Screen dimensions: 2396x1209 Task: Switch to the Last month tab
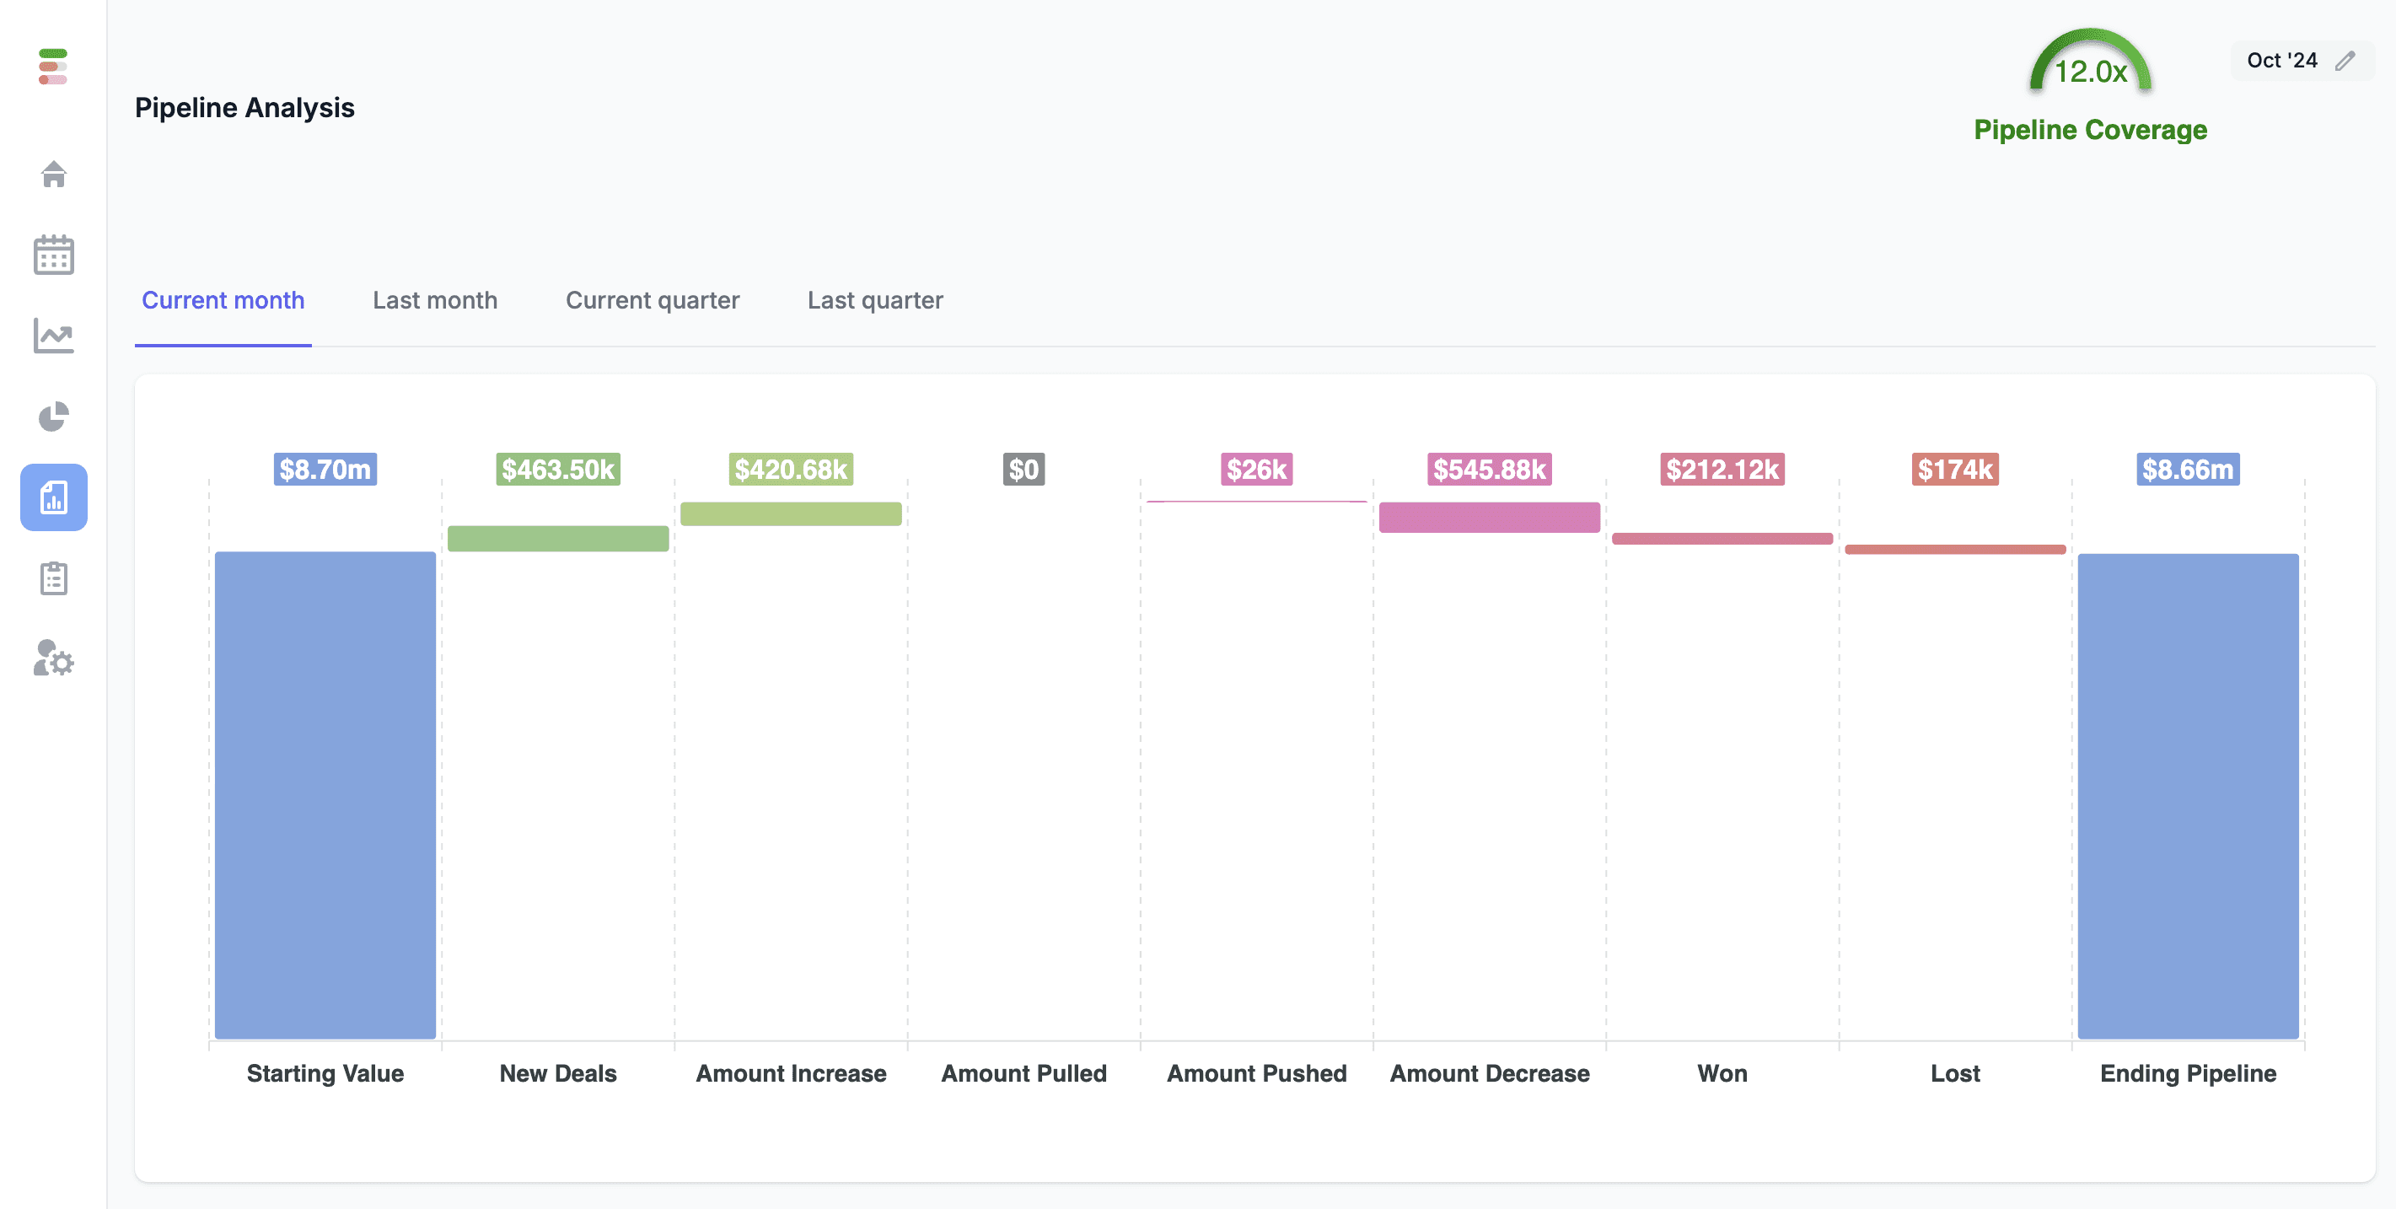[x=435, y=301]
